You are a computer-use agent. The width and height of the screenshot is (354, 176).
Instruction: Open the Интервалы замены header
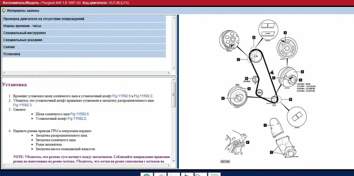23,11
